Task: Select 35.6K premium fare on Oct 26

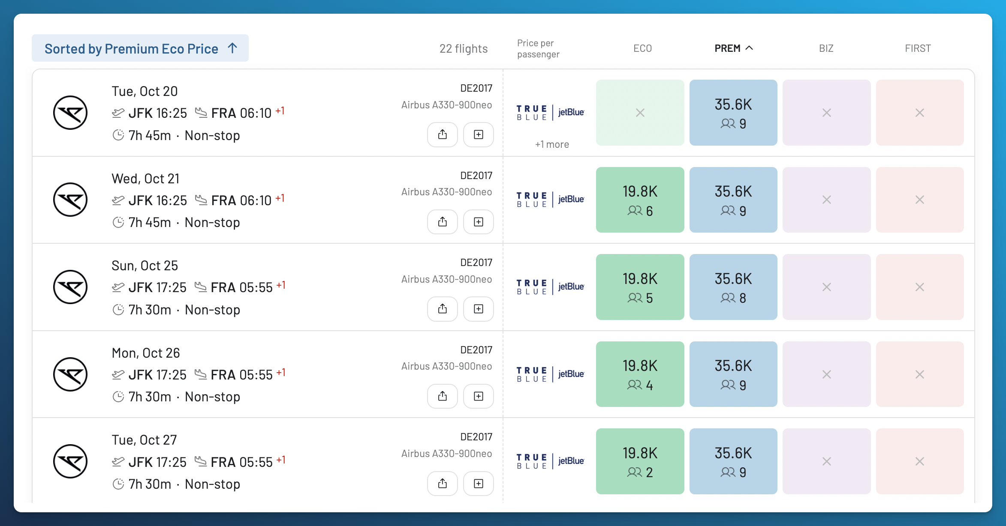Action: click(x=733, y=374)
